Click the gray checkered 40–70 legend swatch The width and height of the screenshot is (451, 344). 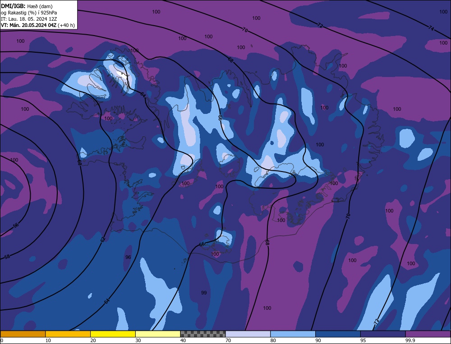coord(203,334)
